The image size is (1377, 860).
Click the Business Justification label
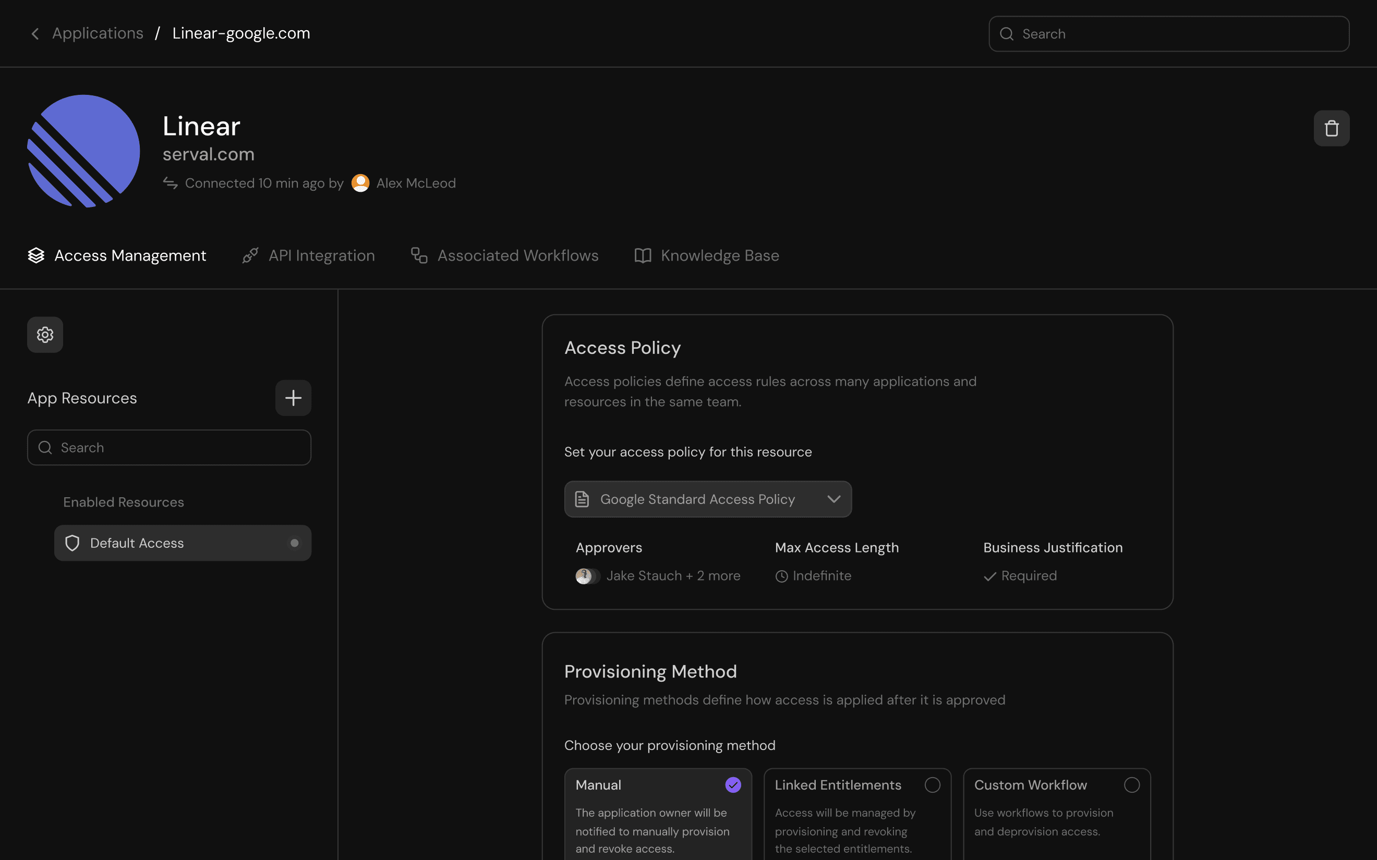point(1053,548)
